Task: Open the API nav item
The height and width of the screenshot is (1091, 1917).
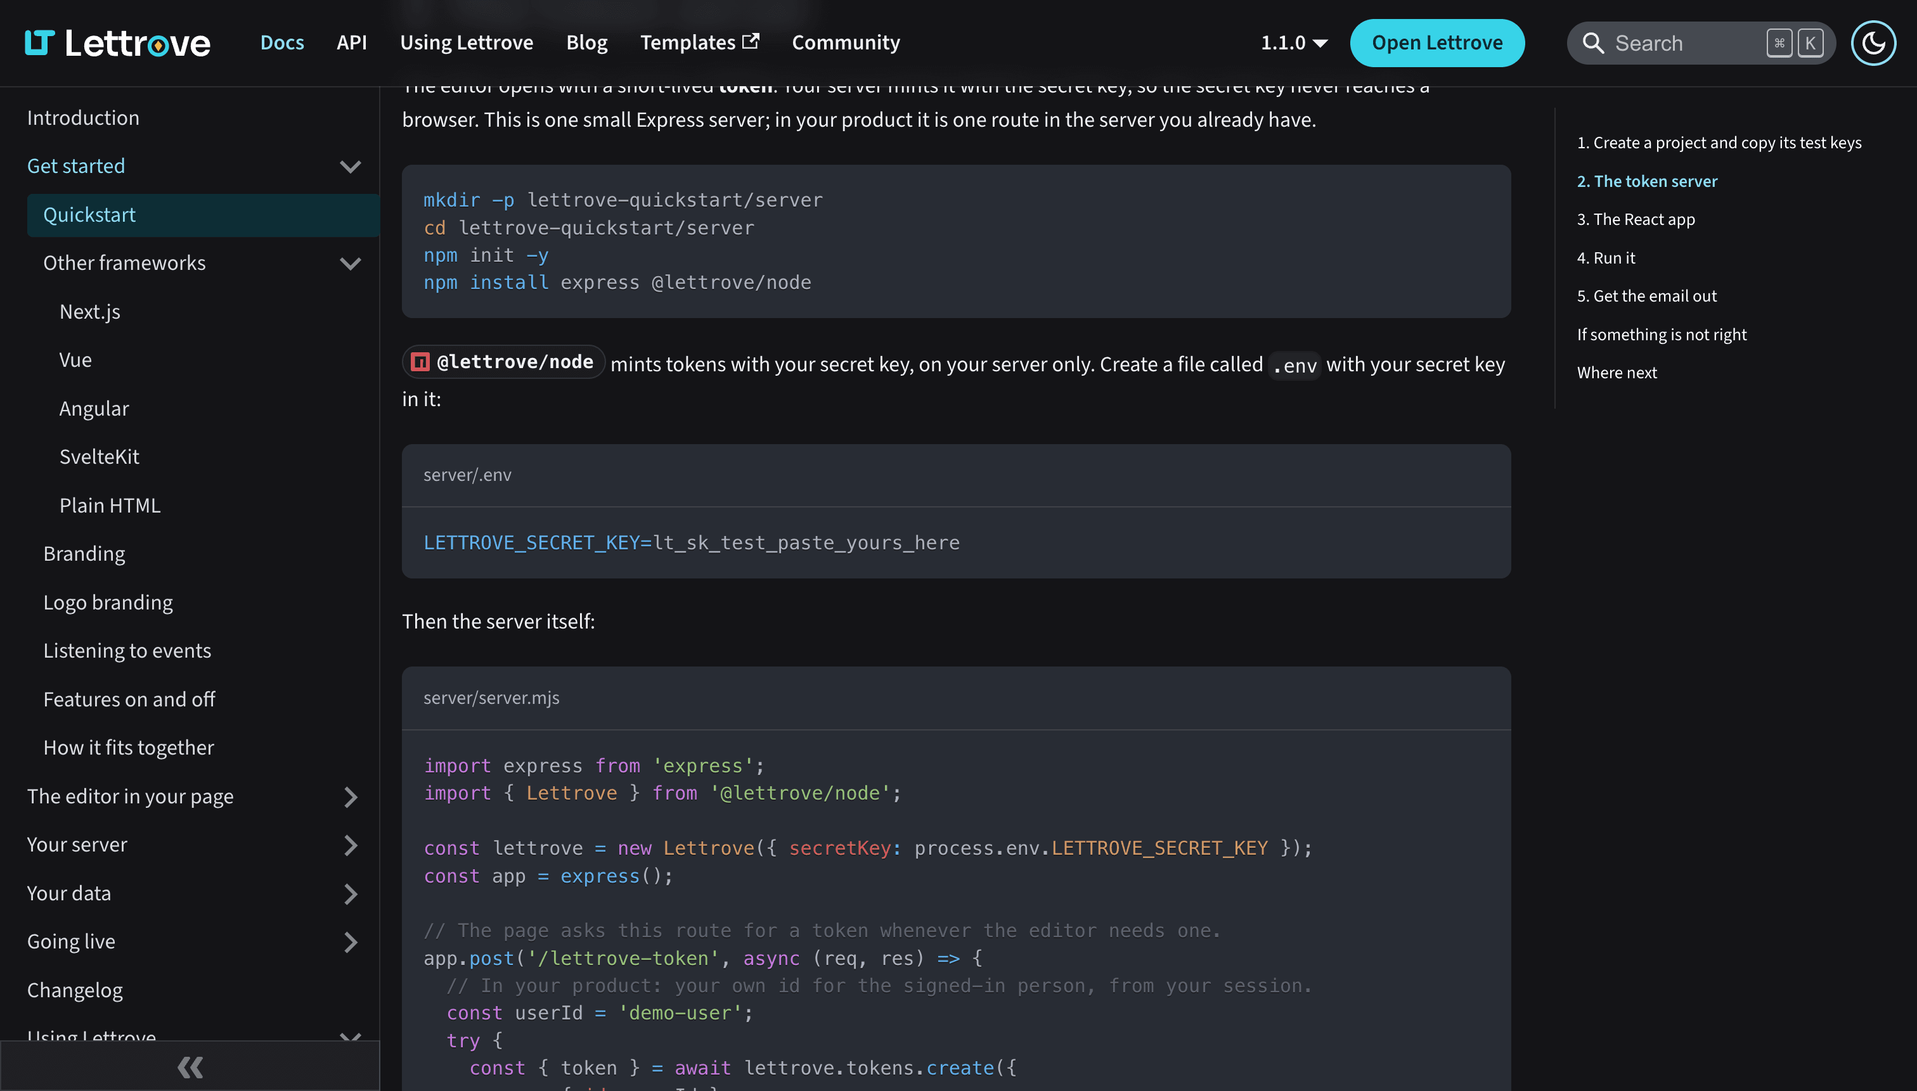Action: click(x=352, y=42)
